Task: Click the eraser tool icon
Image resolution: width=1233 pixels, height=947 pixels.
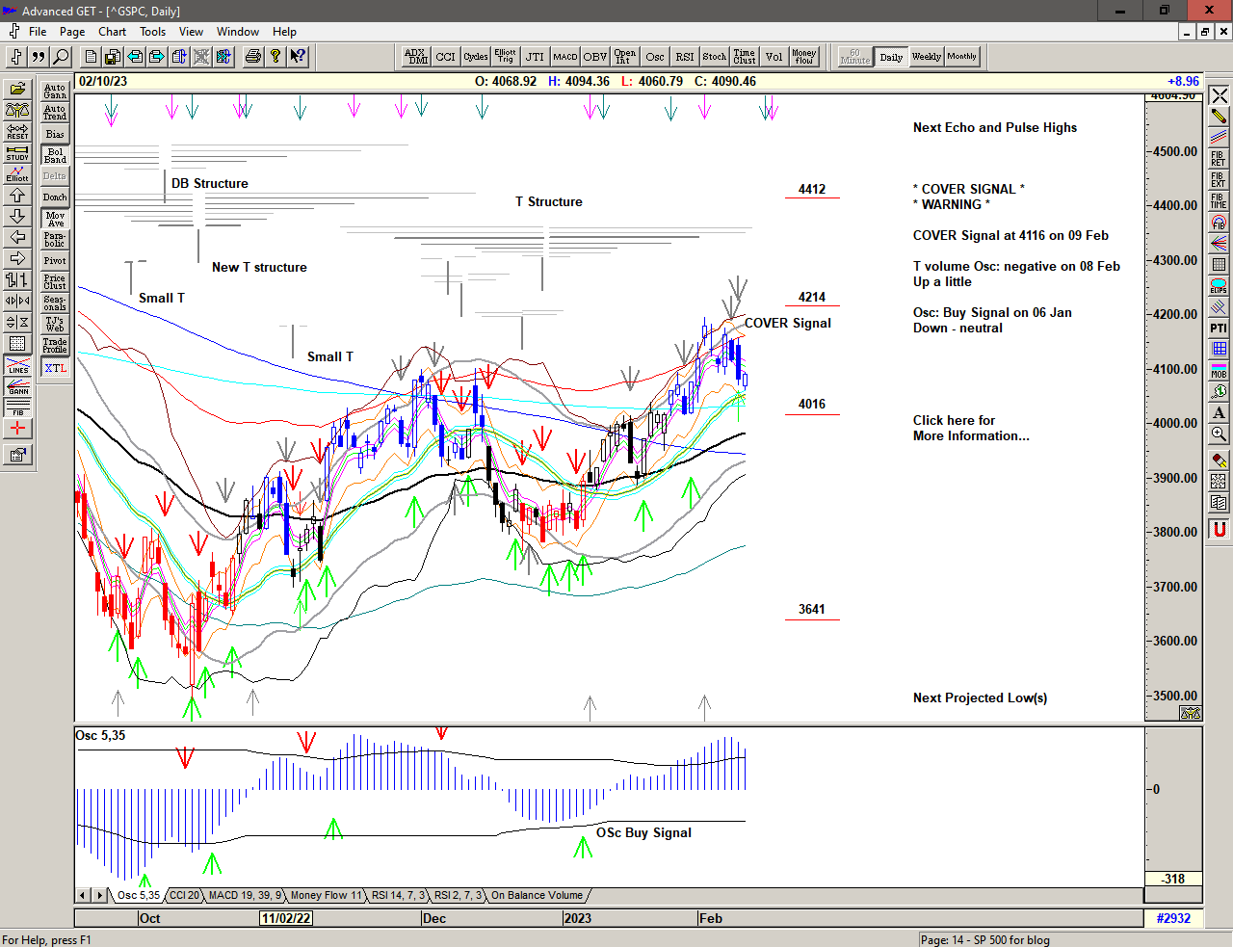Action: point(1219,460)
